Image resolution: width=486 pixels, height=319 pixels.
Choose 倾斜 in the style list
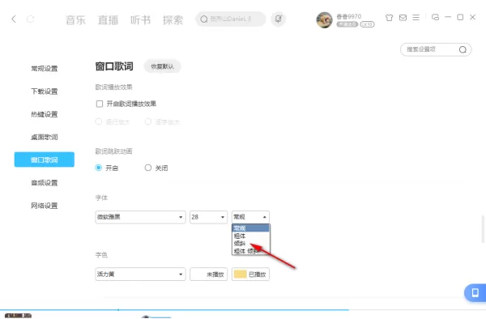251,244
